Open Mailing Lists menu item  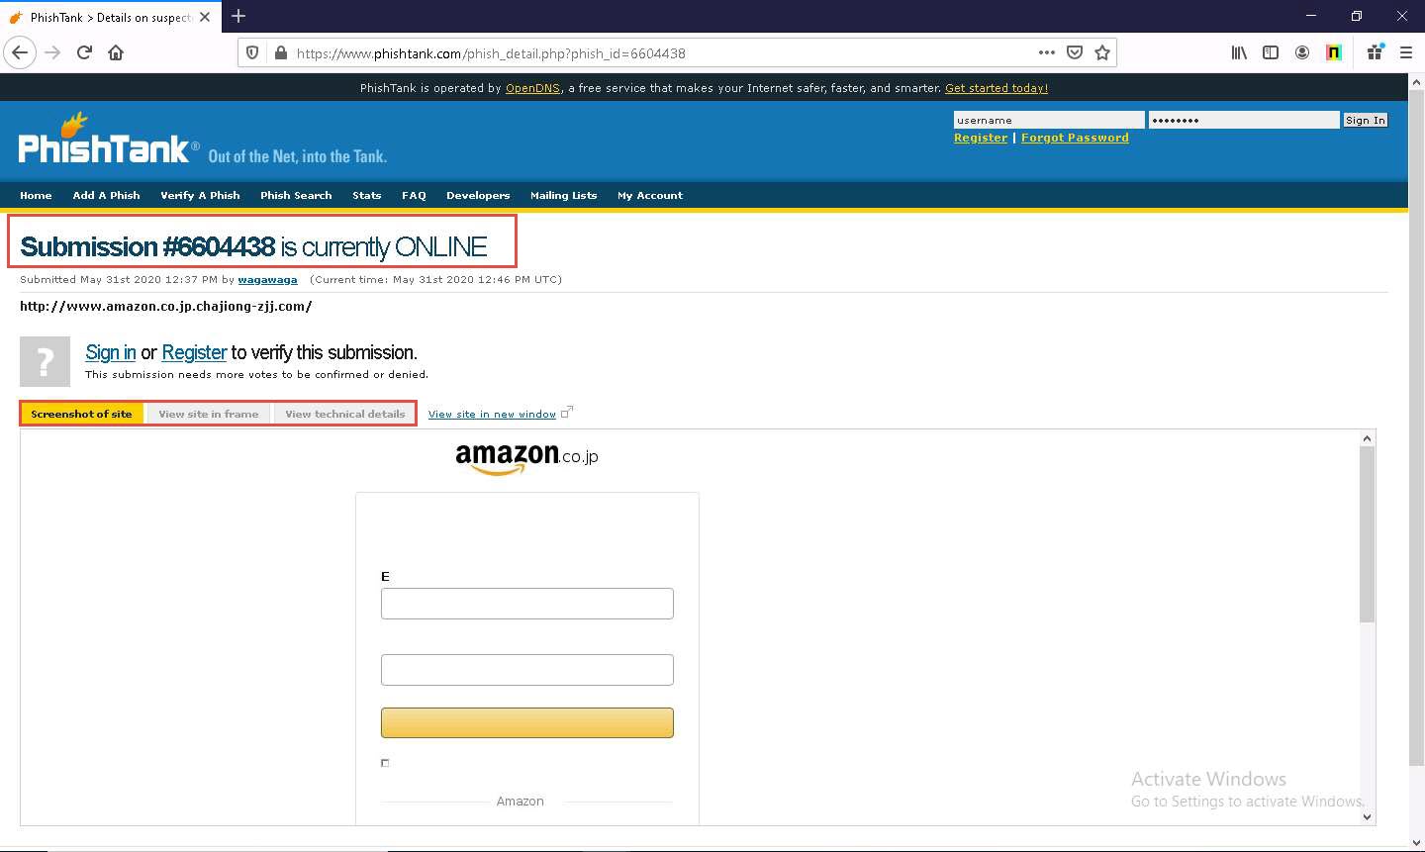tap(563, 195)
